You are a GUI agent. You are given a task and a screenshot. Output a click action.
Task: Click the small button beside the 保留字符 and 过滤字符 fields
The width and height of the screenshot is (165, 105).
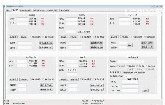[x=130, y=45]
